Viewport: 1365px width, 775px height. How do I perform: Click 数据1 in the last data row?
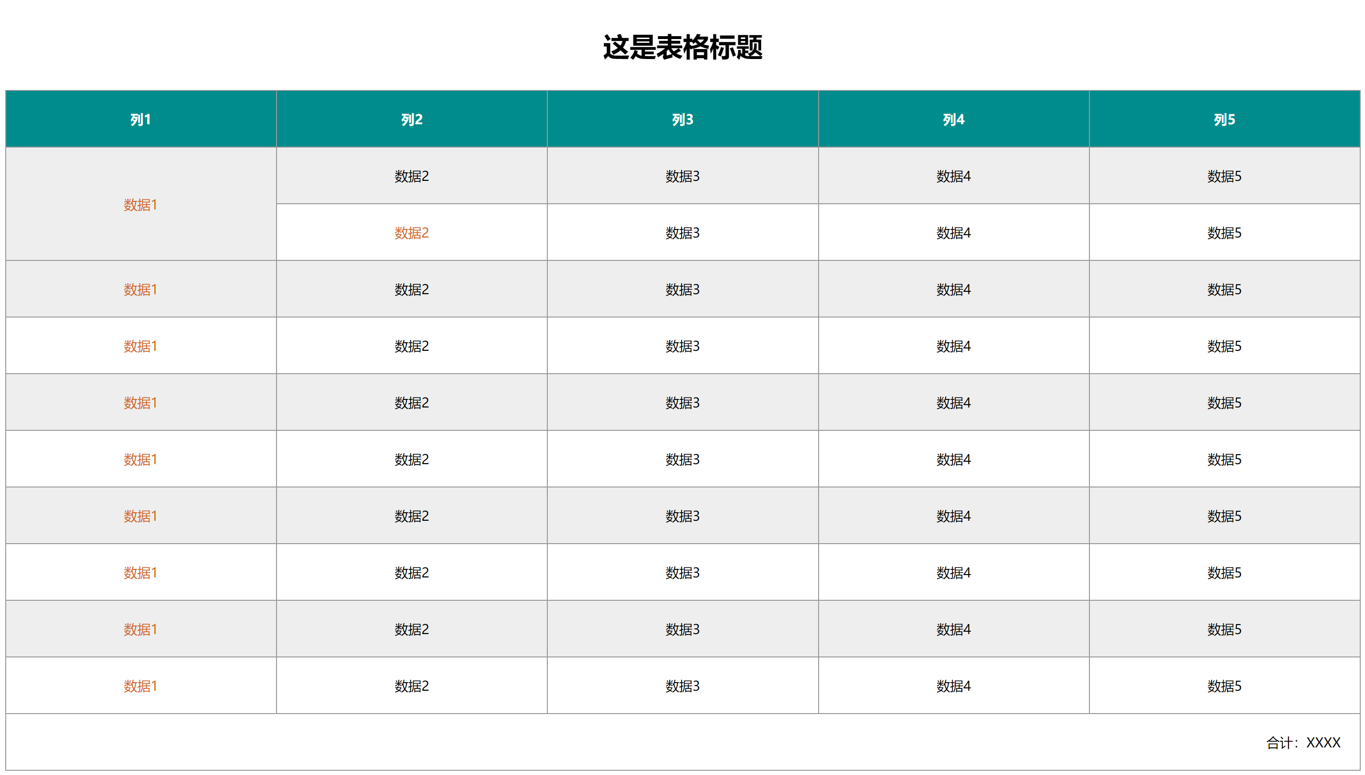pyautogui.click(x=141, y=686)
